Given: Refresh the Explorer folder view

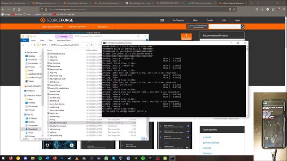Looking at the screenshot, I should point(91,45).
